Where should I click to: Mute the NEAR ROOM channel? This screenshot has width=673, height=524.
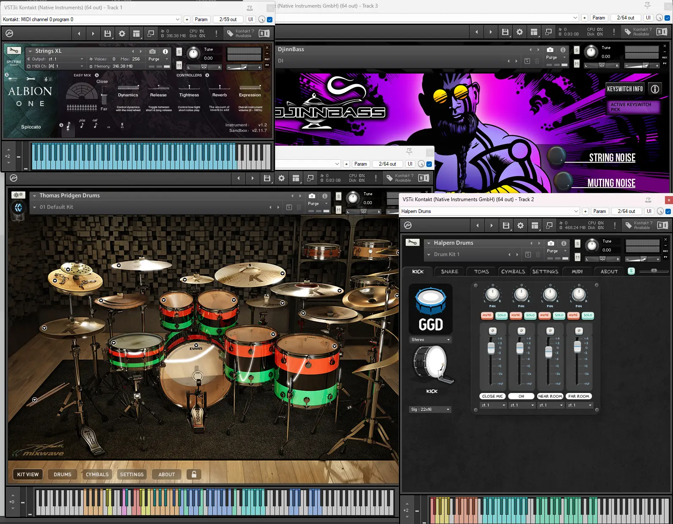click(x=544, y=315)
